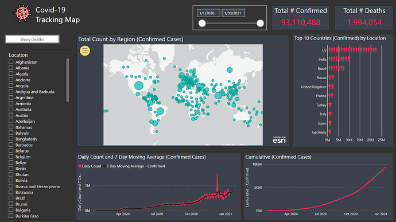The width and height of the screenshot is (396, 222).
Task: Check the Afghanistan checkbox
Action: click(11, 62)
